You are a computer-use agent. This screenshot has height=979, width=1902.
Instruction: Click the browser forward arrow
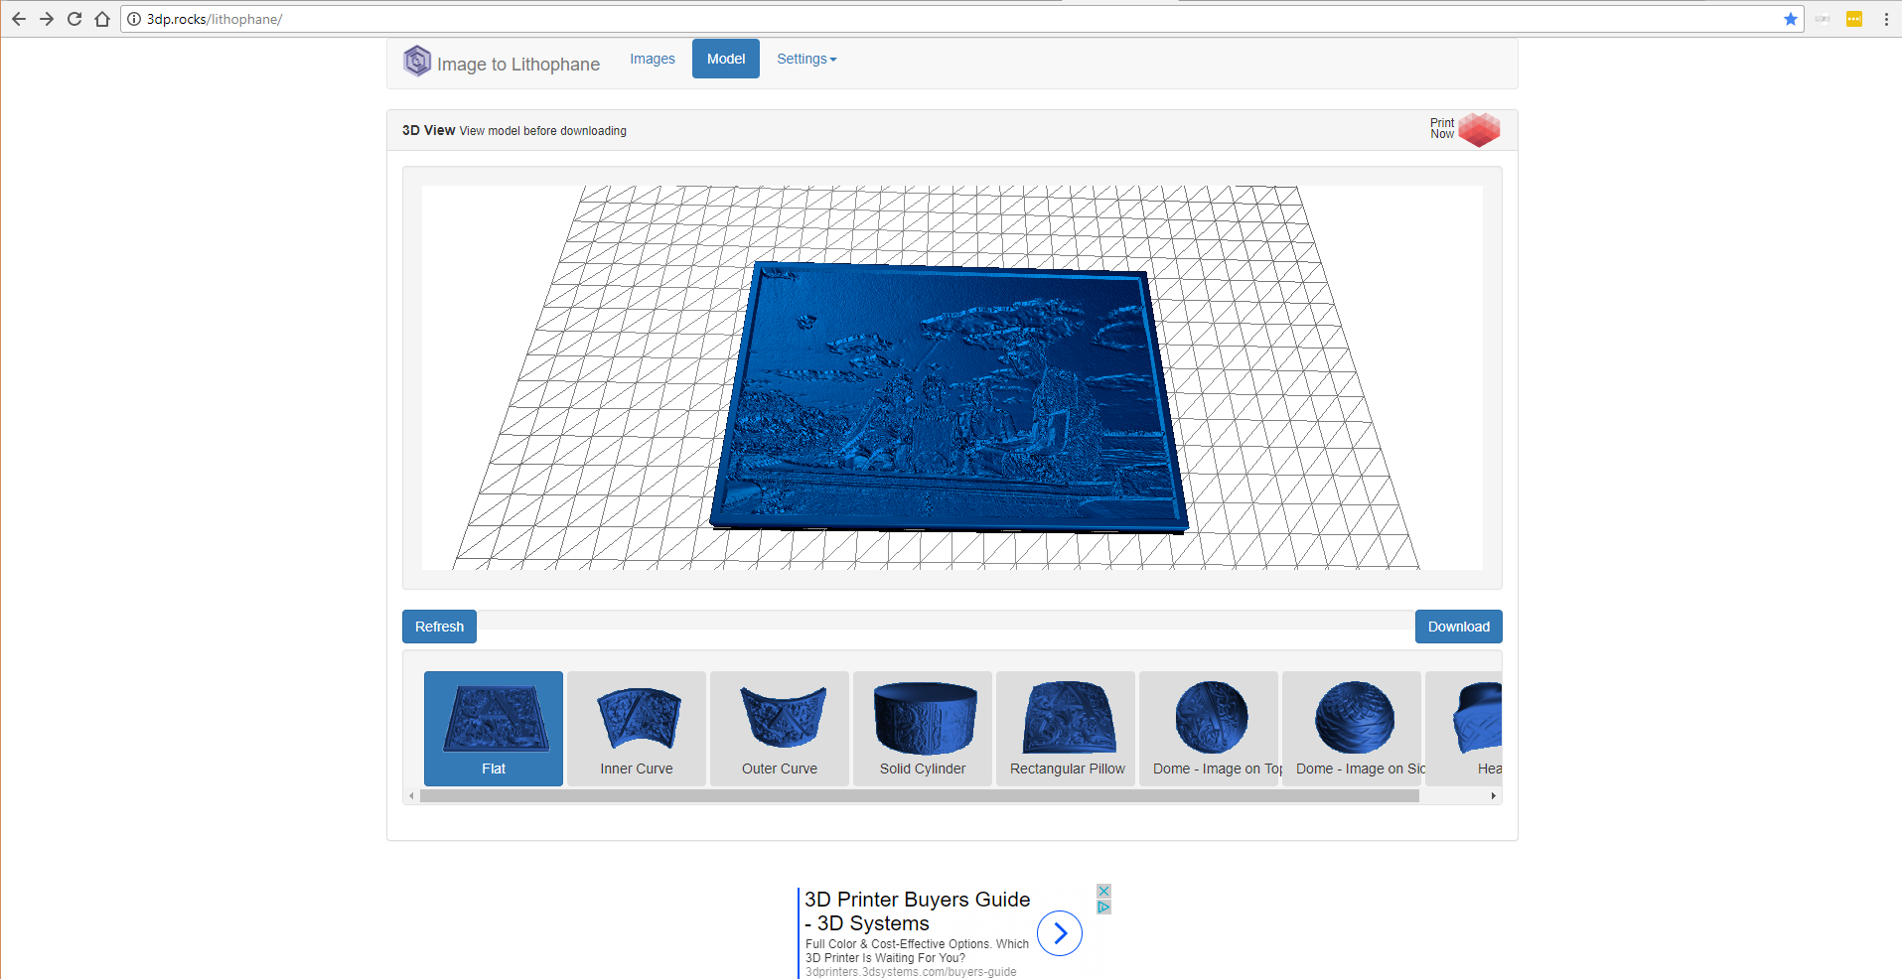[47, 19]
